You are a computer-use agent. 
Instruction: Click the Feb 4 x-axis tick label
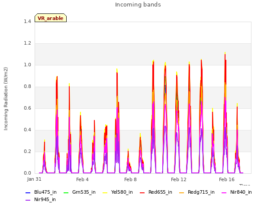point(82,179)
